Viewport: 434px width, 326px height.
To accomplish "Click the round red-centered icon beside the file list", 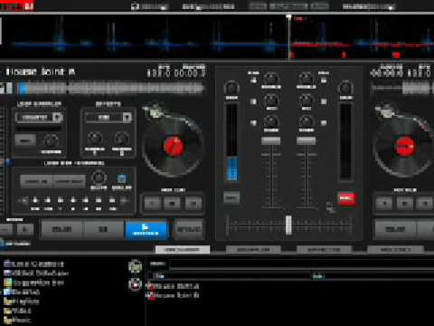I will [x=135, y=284].
